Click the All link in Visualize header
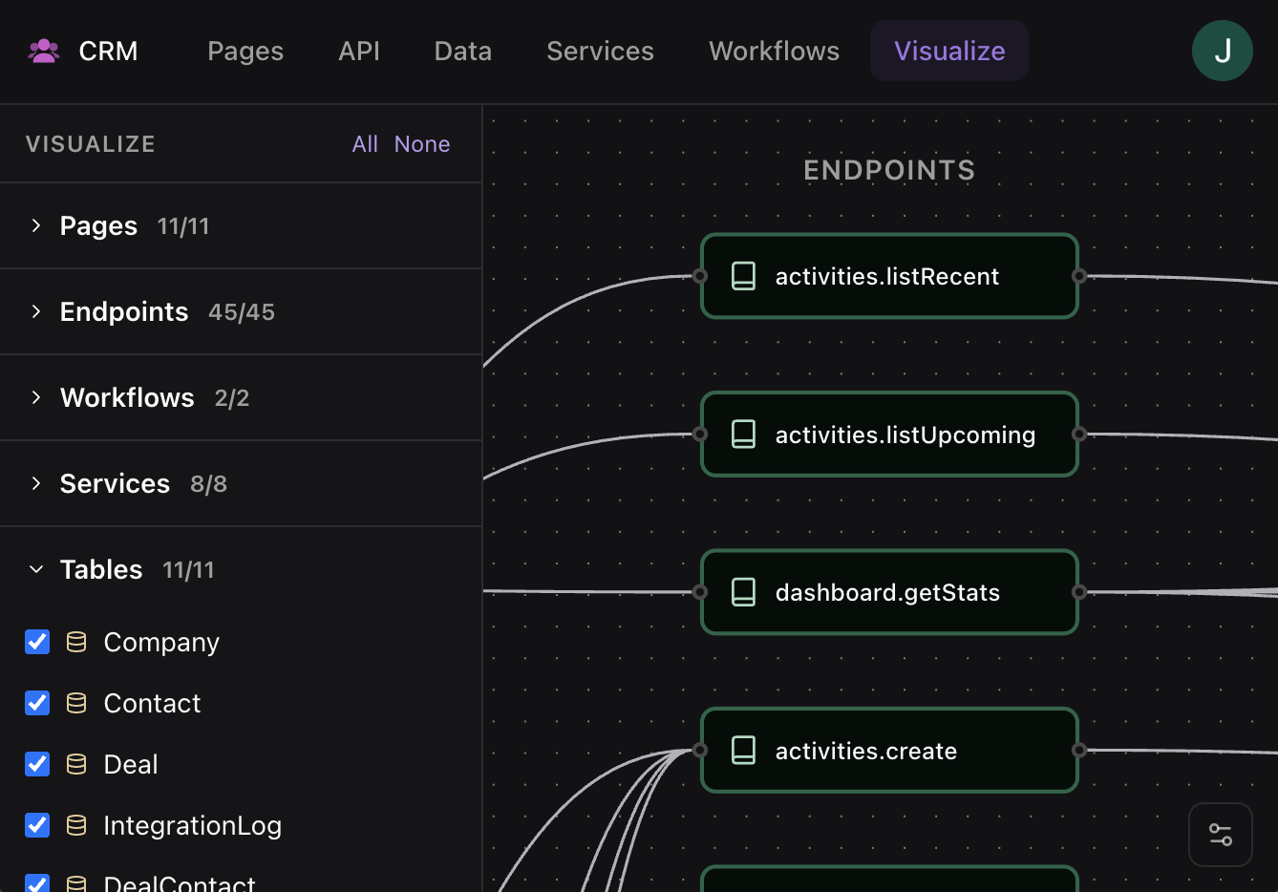1278x892 pixels. (x=365, y=144)
